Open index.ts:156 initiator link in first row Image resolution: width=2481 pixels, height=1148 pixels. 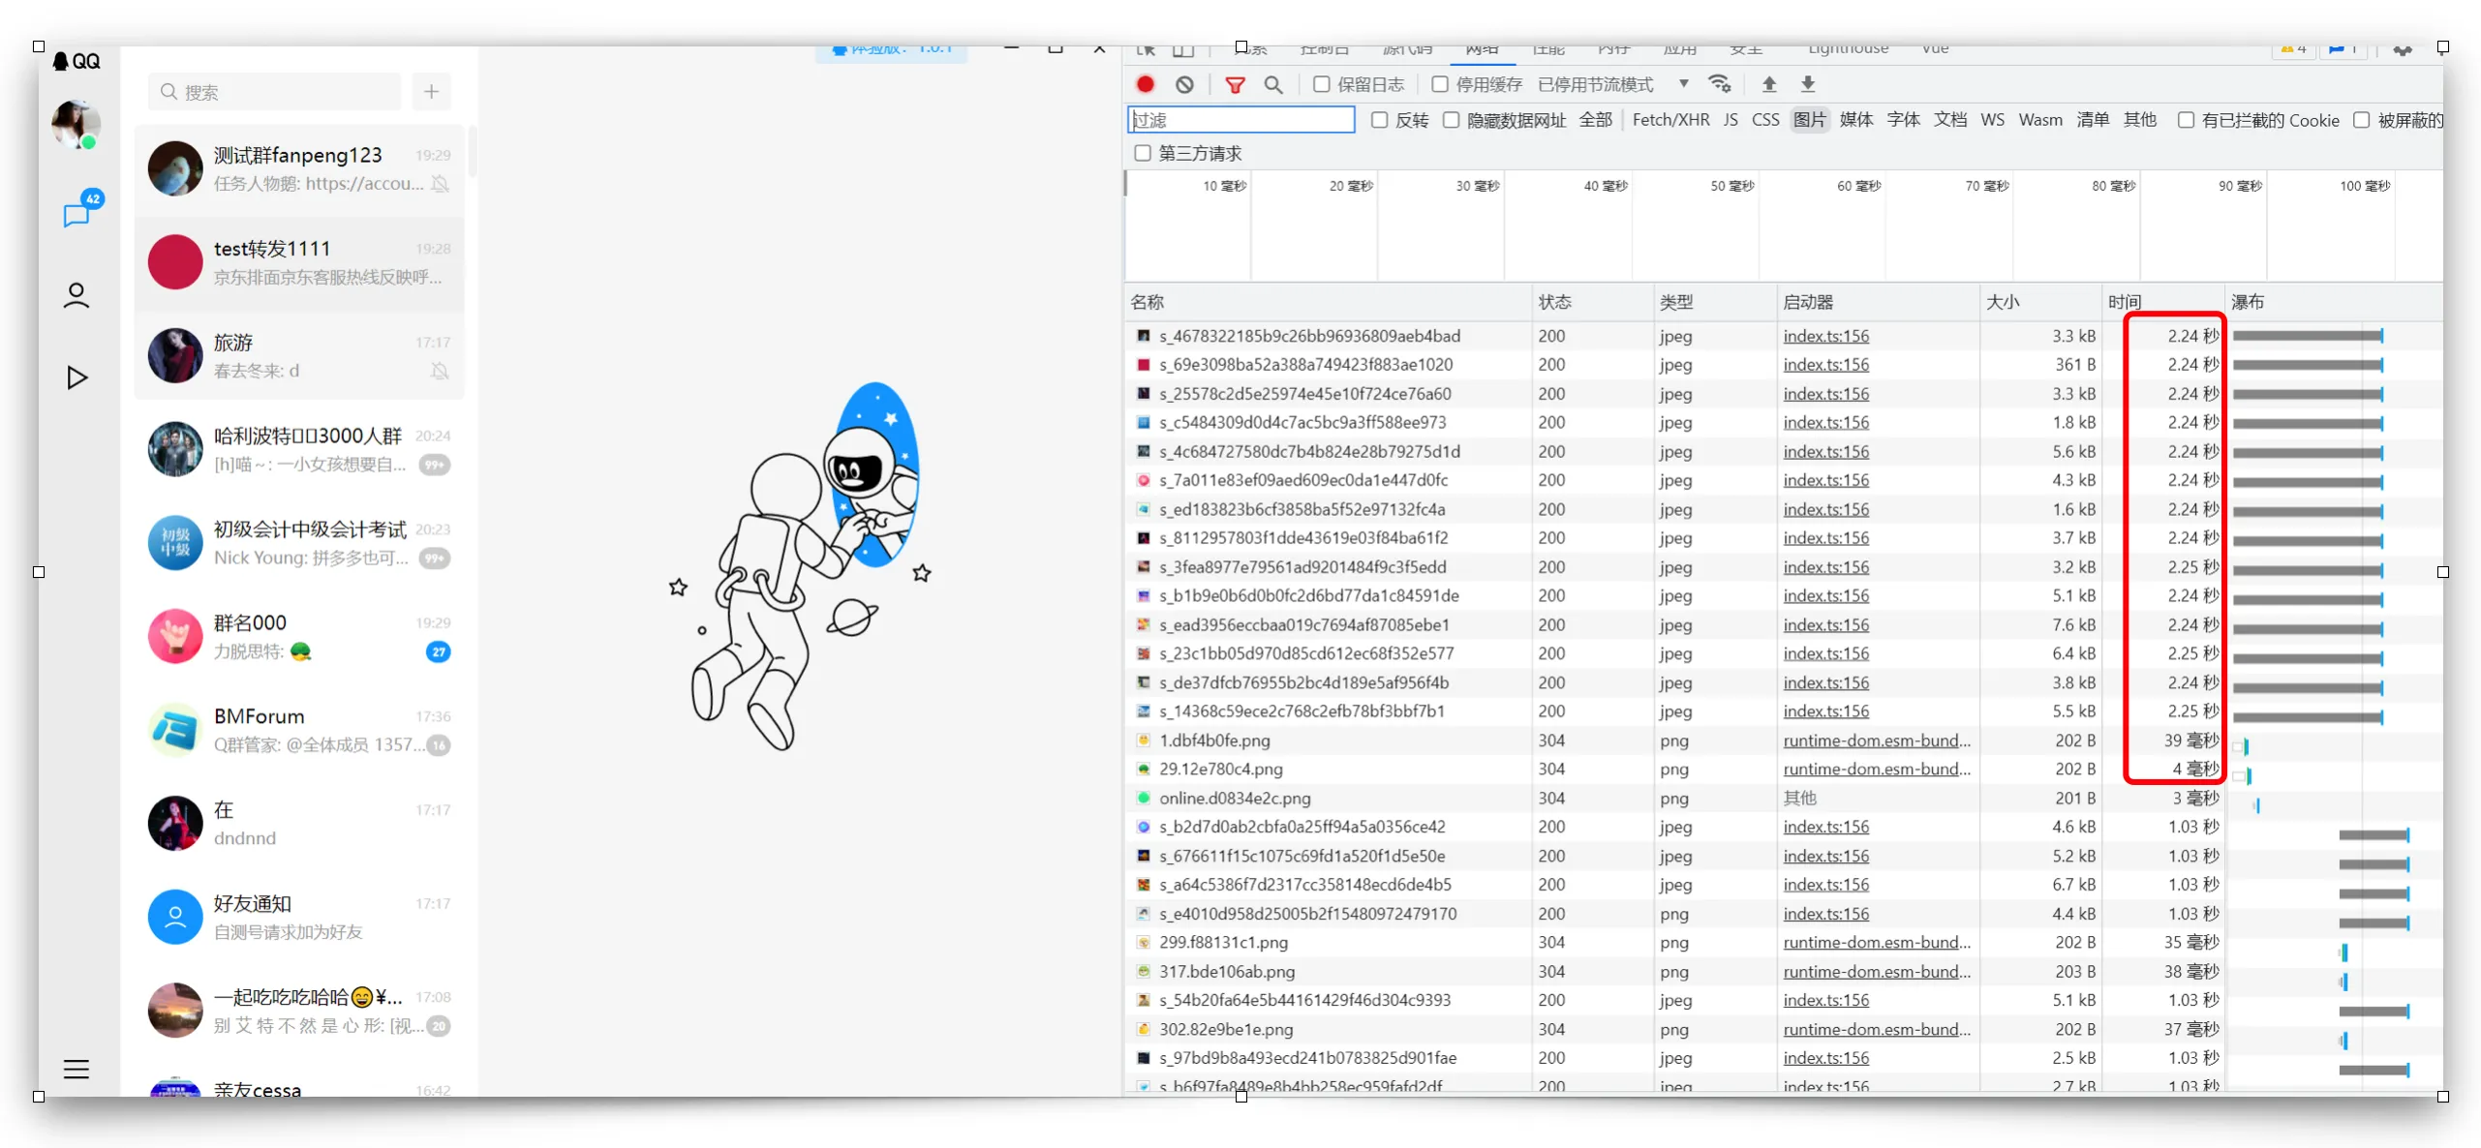click(x=1825, y=336)
